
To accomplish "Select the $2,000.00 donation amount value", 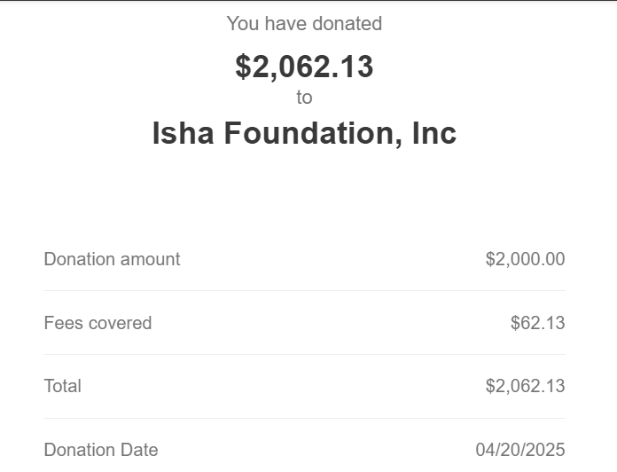I will [x=526, y=259].
